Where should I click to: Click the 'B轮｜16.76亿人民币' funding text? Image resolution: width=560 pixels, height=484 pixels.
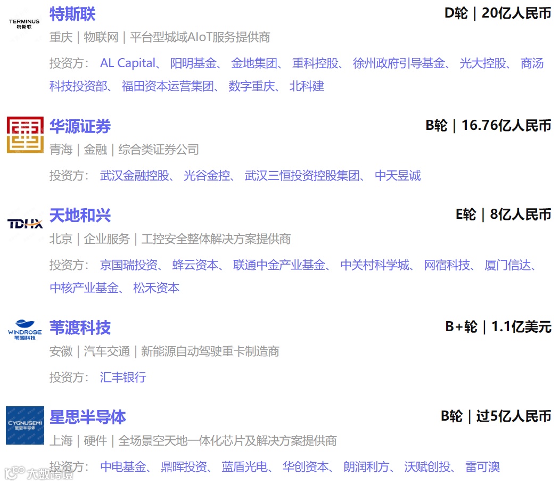coord(489,126)
